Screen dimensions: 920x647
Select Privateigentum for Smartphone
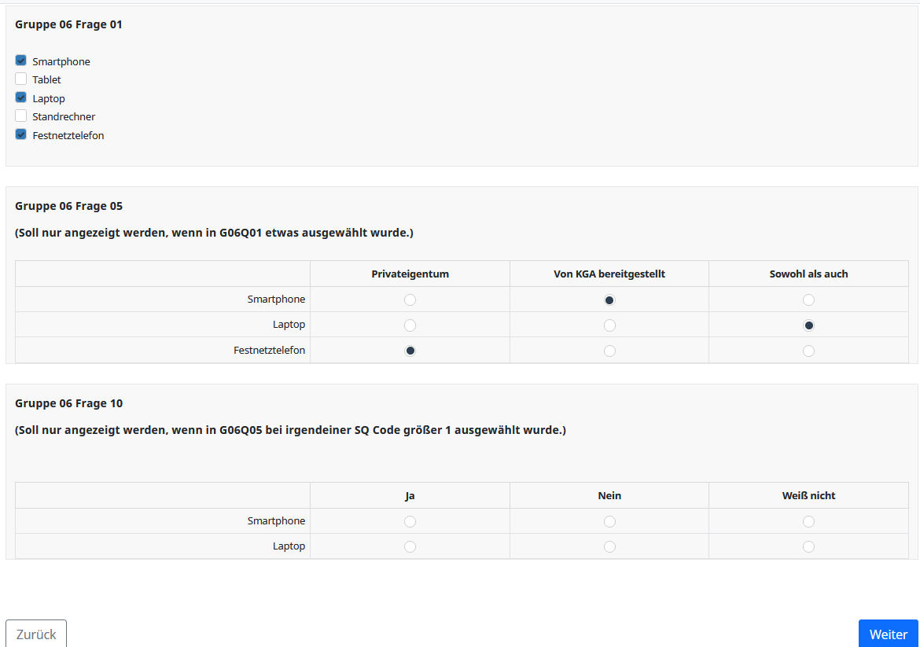click(x=410, y=300)
